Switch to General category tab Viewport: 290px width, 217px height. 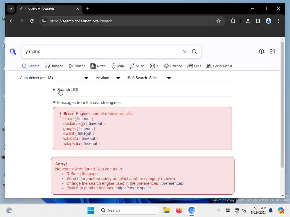click(x=31, y=66)
